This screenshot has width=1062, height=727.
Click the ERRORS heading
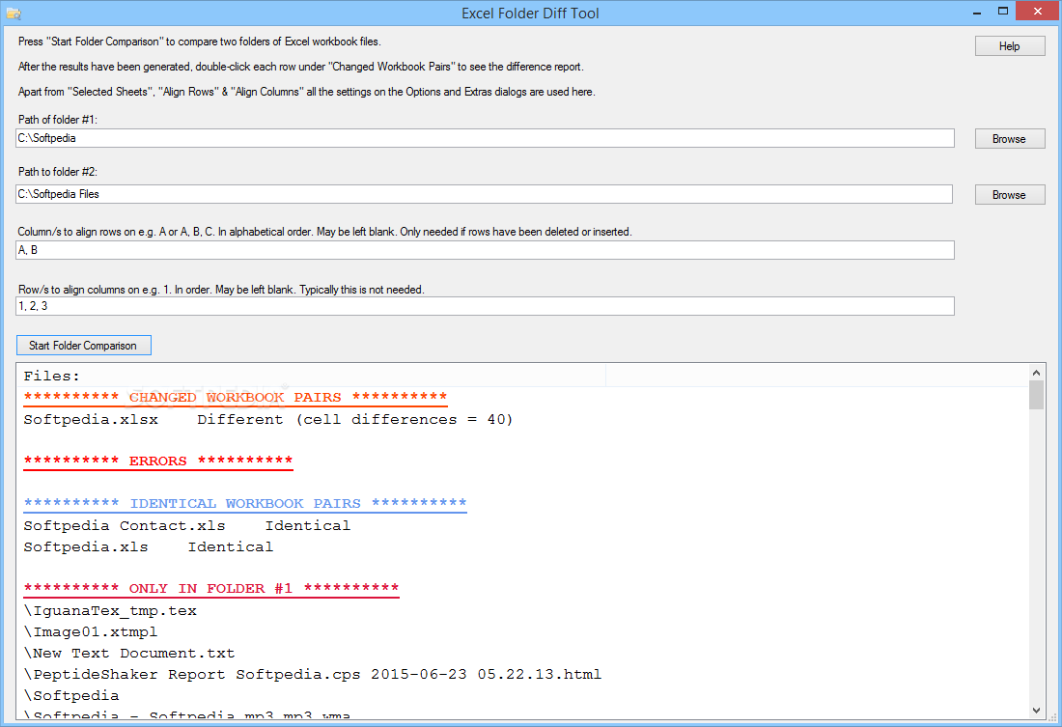(x=157, y=461)
